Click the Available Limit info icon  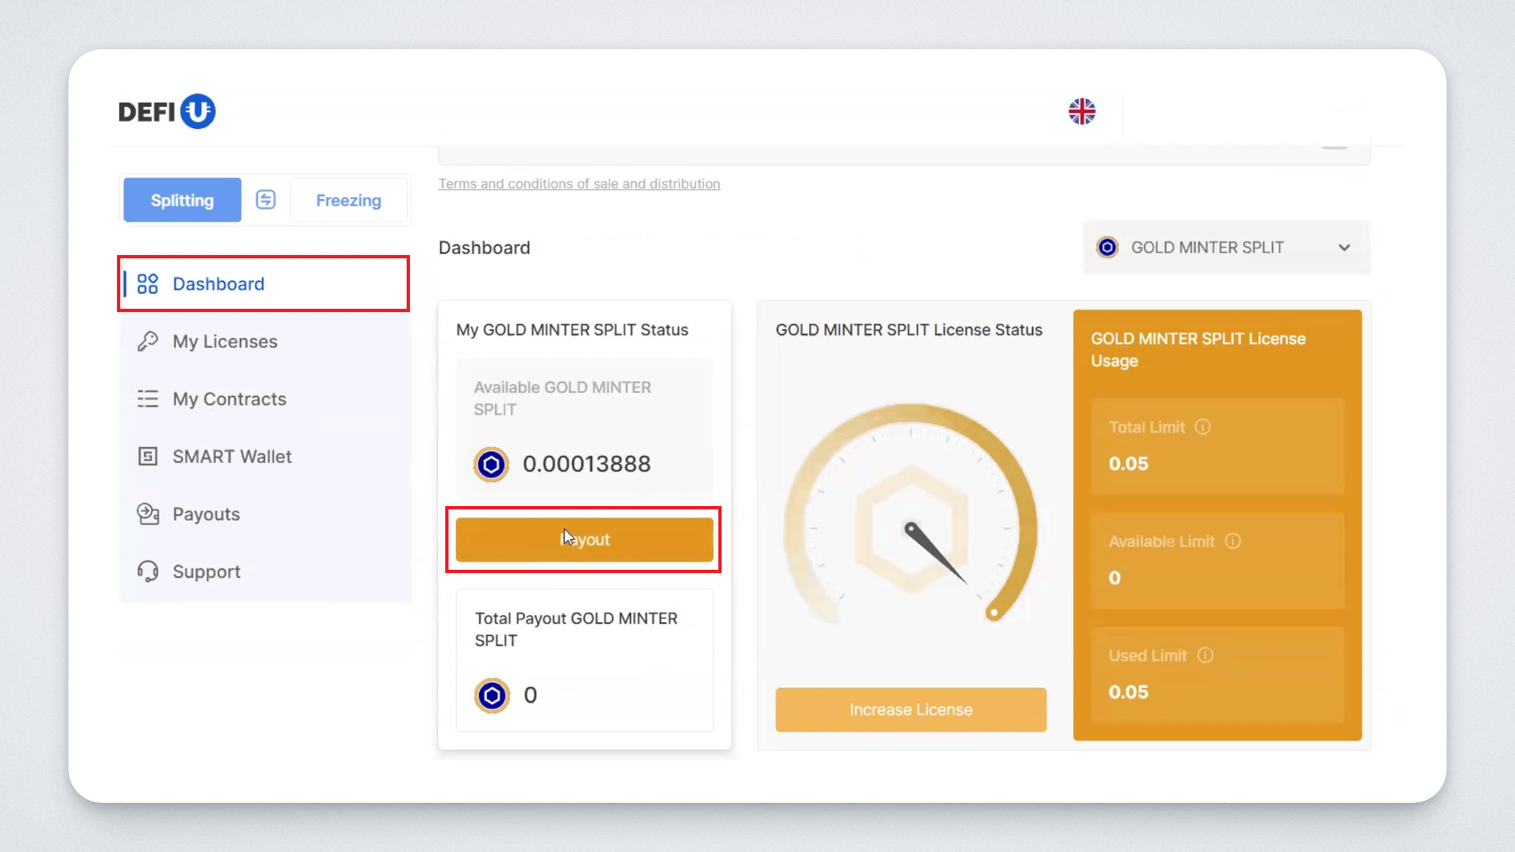(1233, 541)
